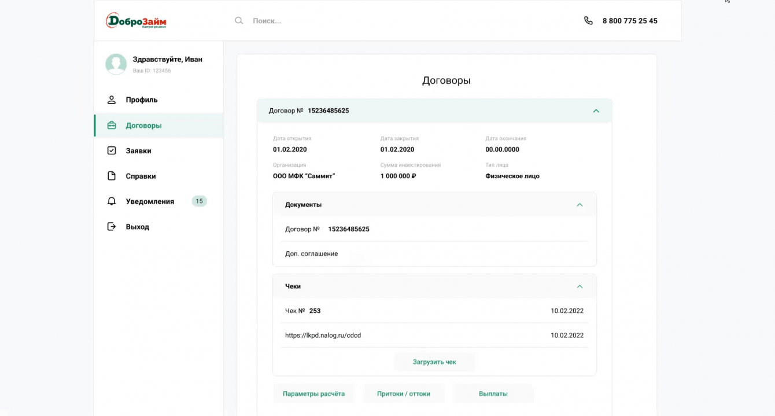
Task: Click the Справки document icon
Action: [112, 176]
